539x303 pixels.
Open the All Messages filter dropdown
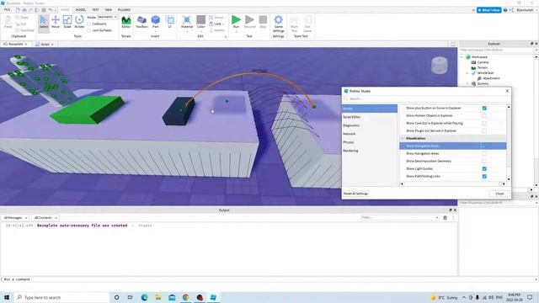15,218
